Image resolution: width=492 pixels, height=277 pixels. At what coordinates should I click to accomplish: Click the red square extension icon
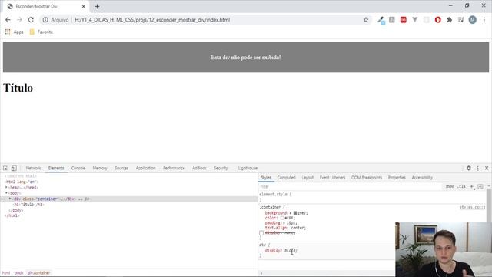point(403,20)
